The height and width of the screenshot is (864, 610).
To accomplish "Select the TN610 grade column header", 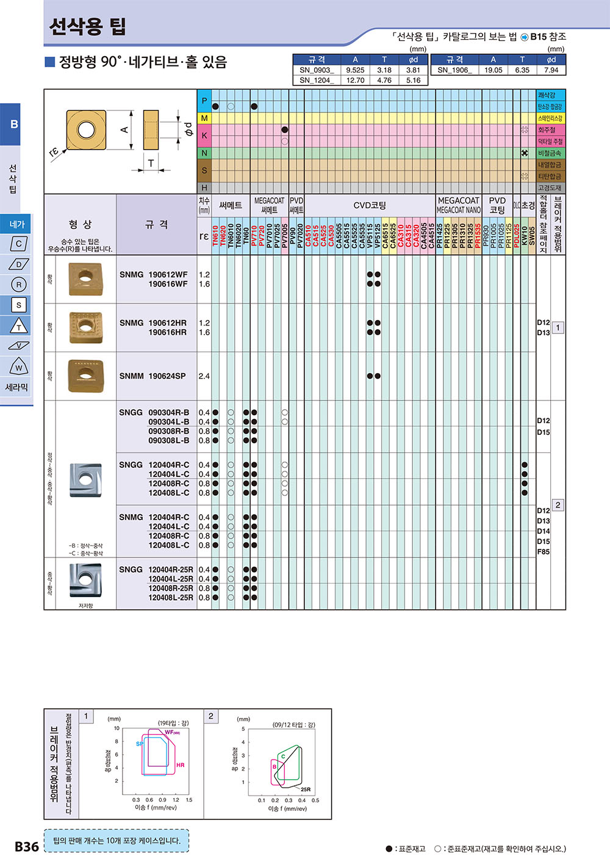I will [215, 236].
